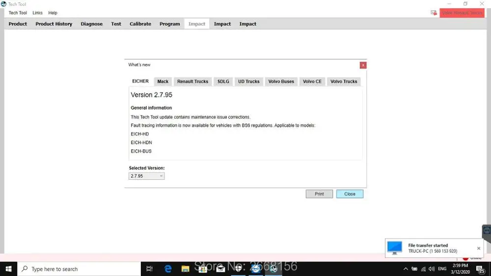Open Windows Security shield in taskbar
This screenshot has width=491, height=276.
238,269
